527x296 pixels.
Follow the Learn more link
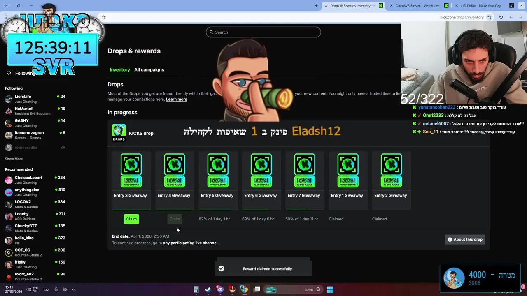click(x=176, y=99)
